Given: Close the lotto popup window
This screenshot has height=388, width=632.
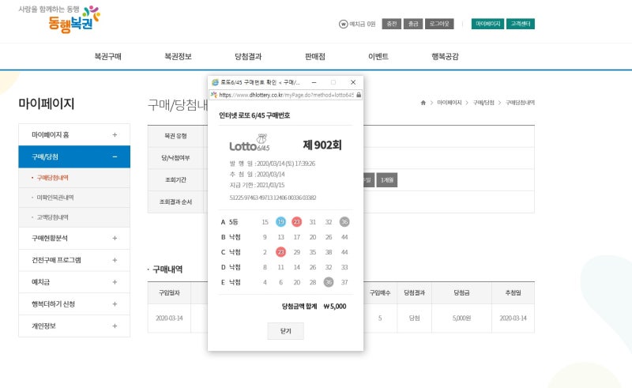Looking at the screenshot, I should click(353, 82).
